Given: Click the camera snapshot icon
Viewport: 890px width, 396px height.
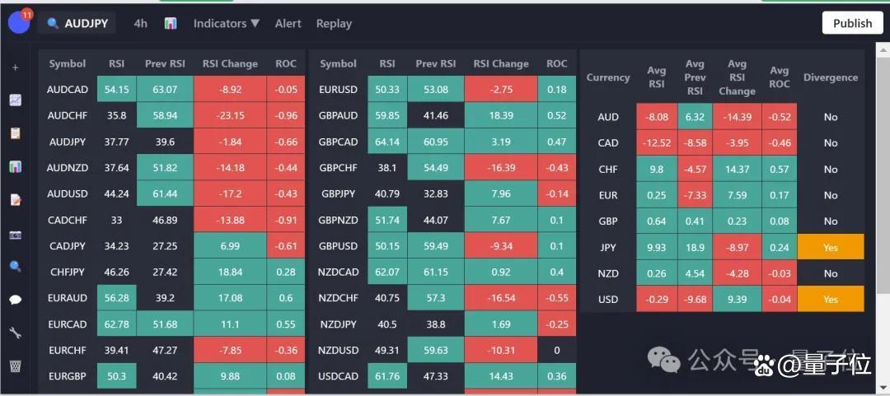Looking at the screenshot, I should 15,234.
